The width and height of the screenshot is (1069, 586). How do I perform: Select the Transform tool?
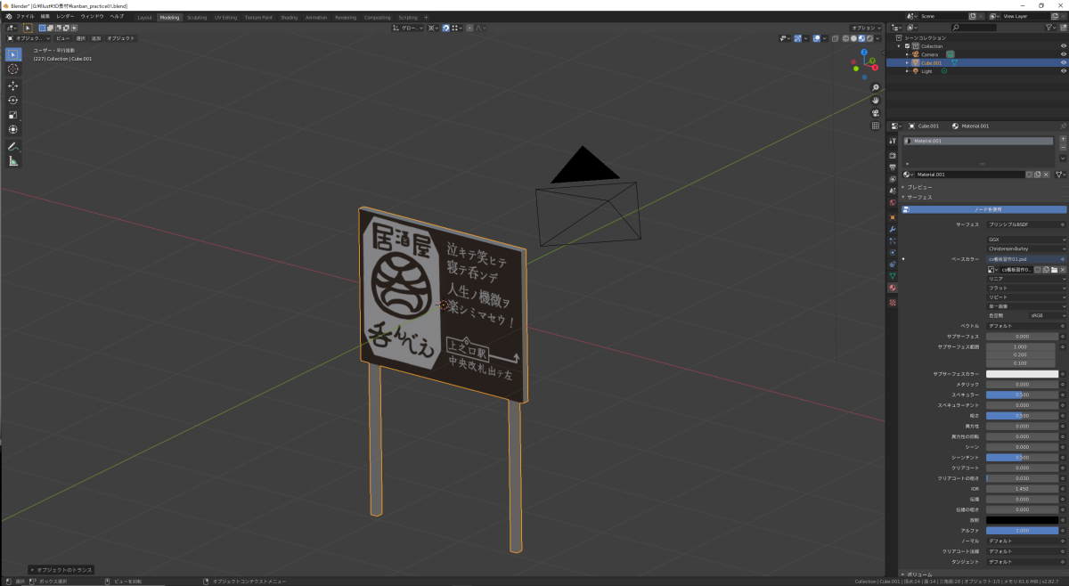tap(13, 129)
